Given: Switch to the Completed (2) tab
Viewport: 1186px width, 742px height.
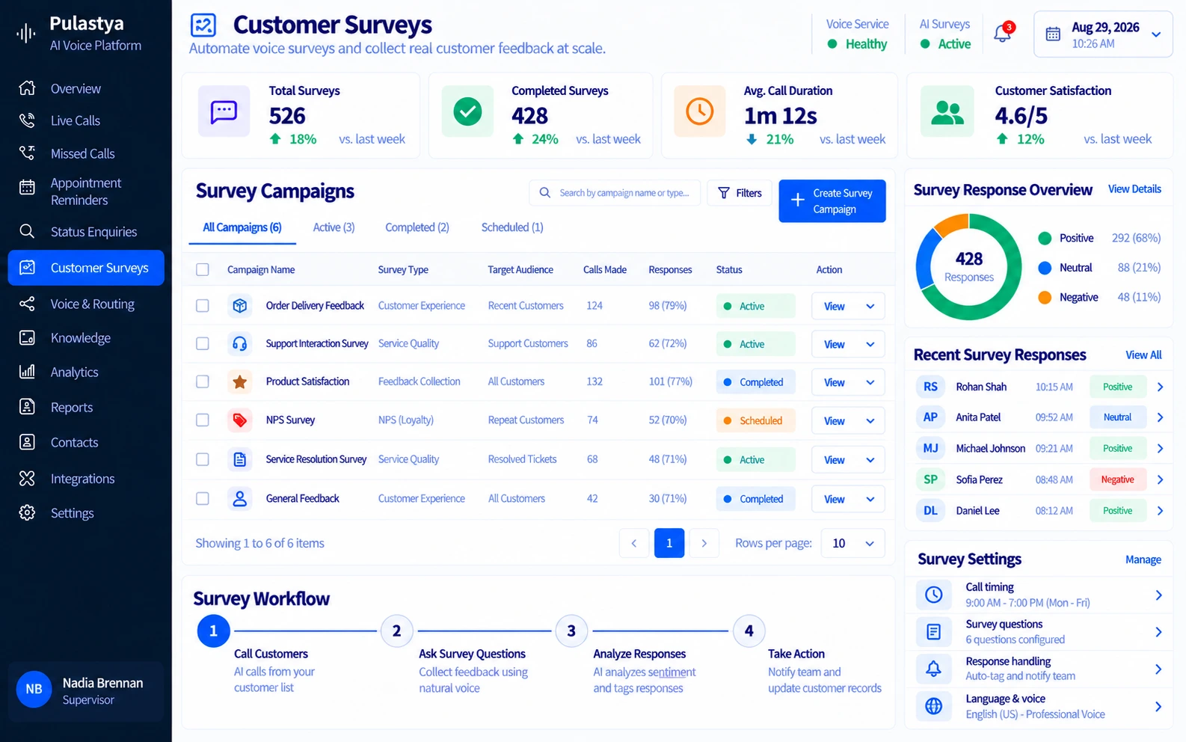Looking at the screenshot, I should (417, 227).
